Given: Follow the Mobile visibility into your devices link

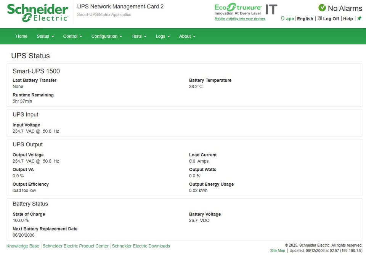Looking at the screenshot, I should pyautogui.click(x=240, y=19).
